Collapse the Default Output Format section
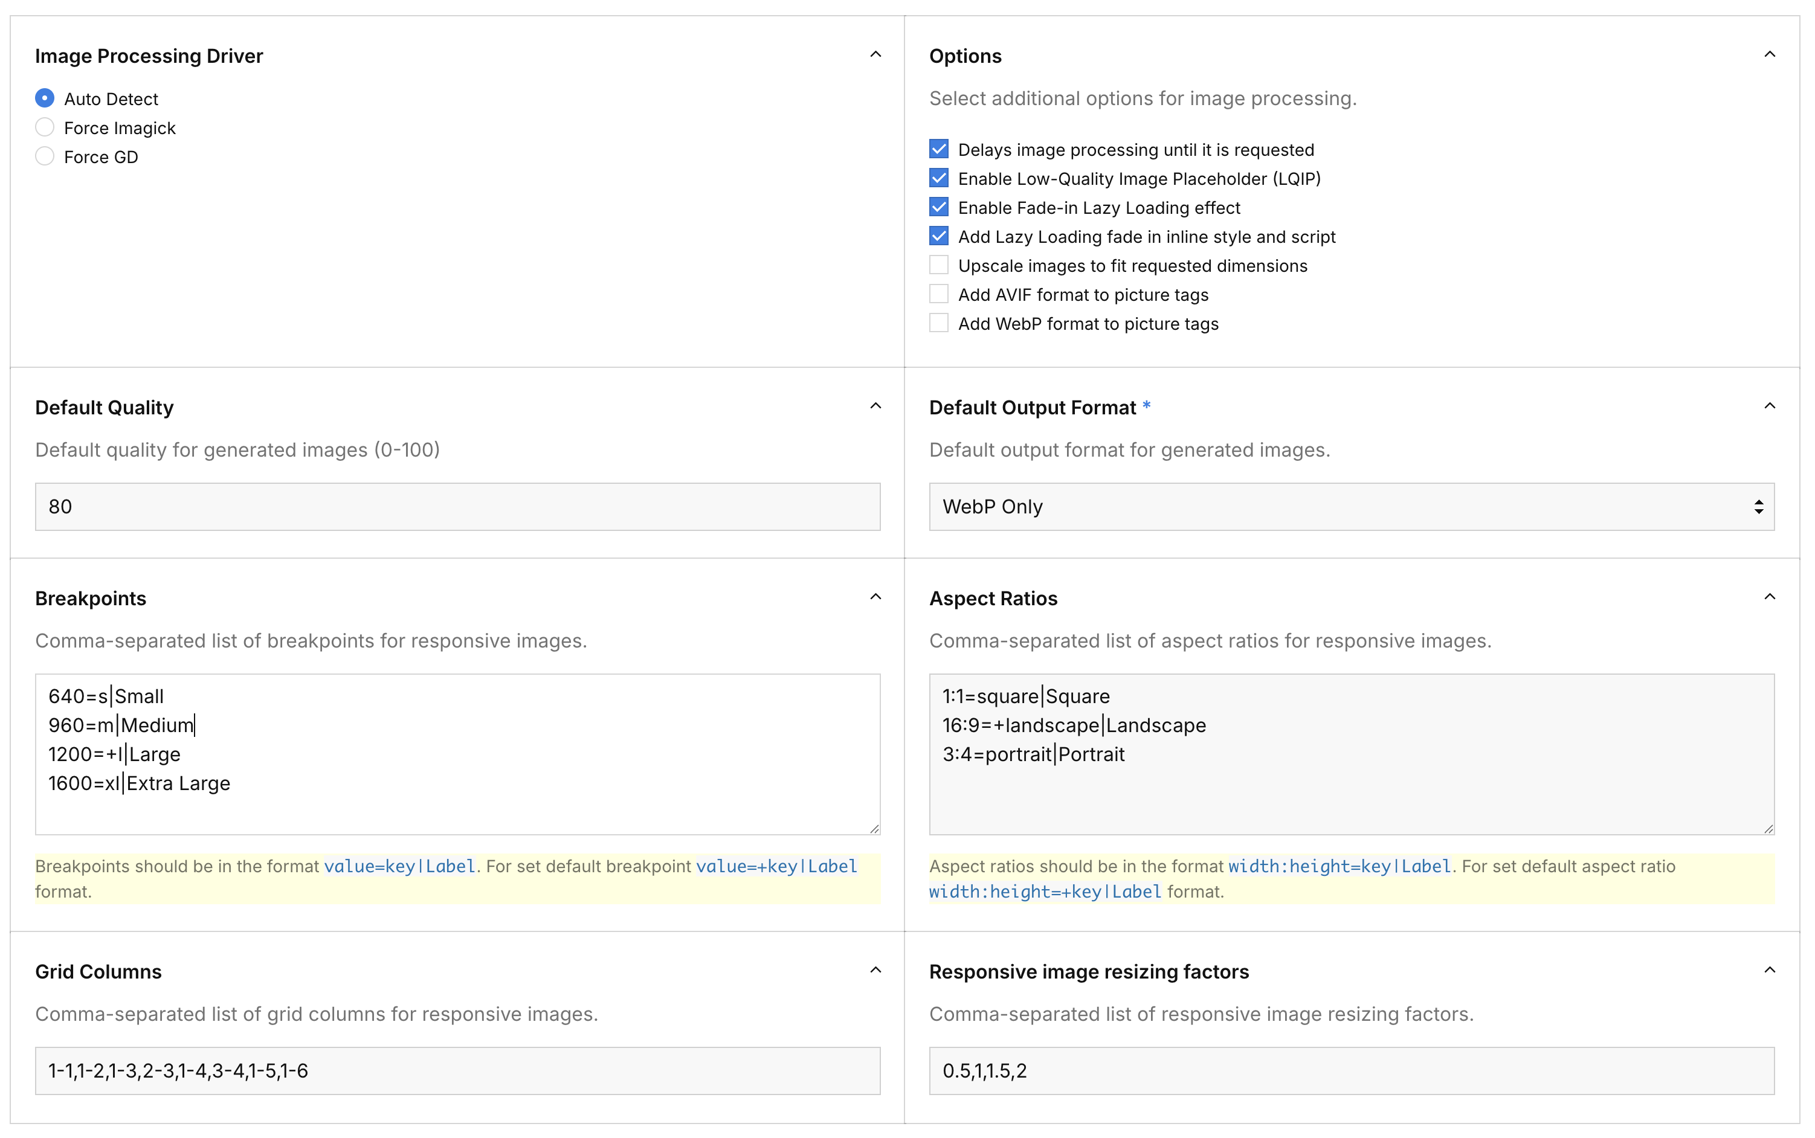 click(x=1769, y=407)
